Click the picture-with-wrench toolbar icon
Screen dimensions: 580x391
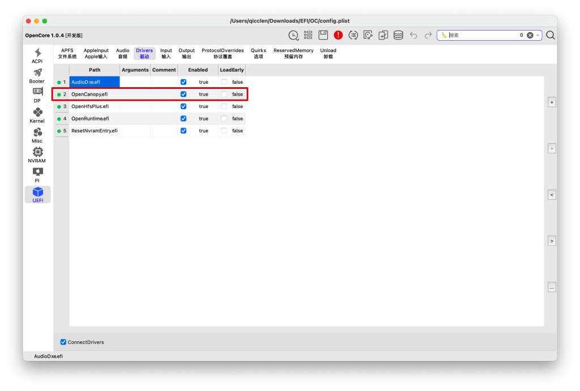(368, 35)
